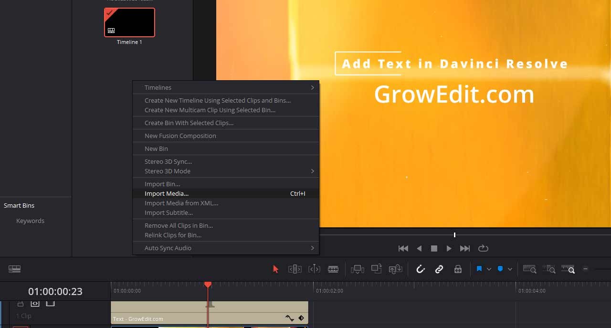This screenshot has height=328, width=611.
Task: Toggle loop playback
Action: [483, 248]
